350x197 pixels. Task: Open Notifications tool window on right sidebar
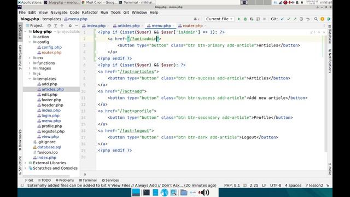pos(330,61)
